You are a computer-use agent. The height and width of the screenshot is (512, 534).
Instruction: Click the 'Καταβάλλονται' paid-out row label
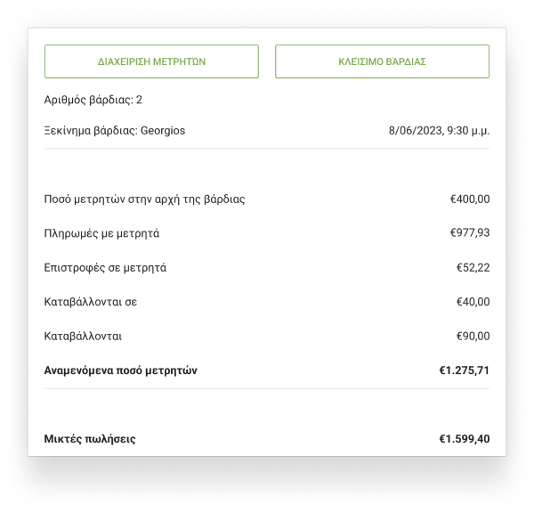pos(83,337)
